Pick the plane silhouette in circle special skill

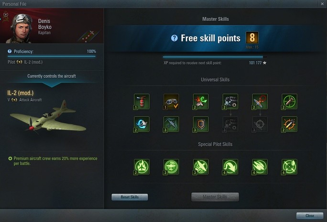pyautogui.click(x=171, y=167)
